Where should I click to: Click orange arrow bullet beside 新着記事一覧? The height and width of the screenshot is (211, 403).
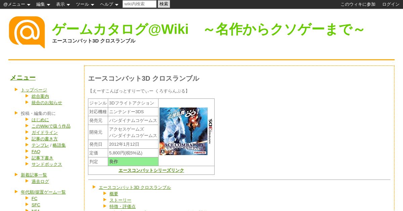(x=16, y=174)
